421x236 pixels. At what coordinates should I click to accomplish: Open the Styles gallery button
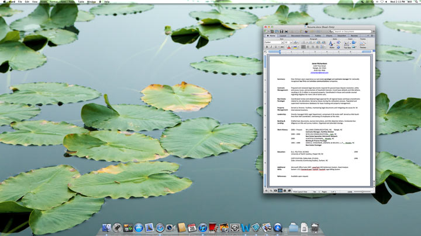331,43
